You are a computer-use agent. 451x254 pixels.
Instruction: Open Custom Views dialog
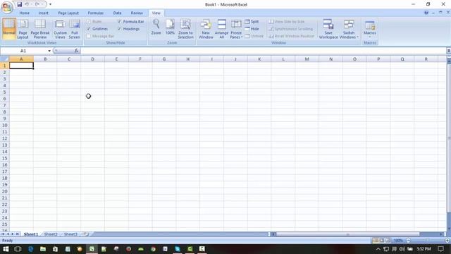pos(60,28)
